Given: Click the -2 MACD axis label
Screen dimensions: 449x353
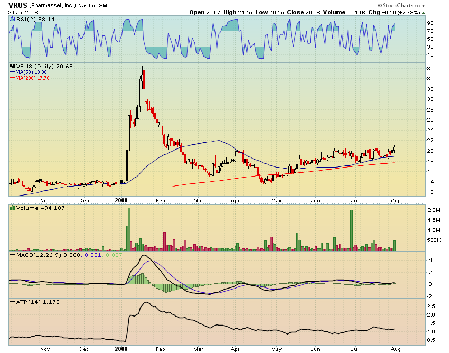Looking at the screenshot, I should (x=429, y=296).
